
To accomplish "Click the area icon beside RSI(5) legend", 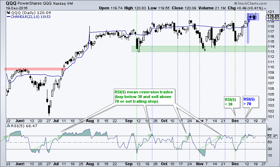I will click(x=8, y=126).
